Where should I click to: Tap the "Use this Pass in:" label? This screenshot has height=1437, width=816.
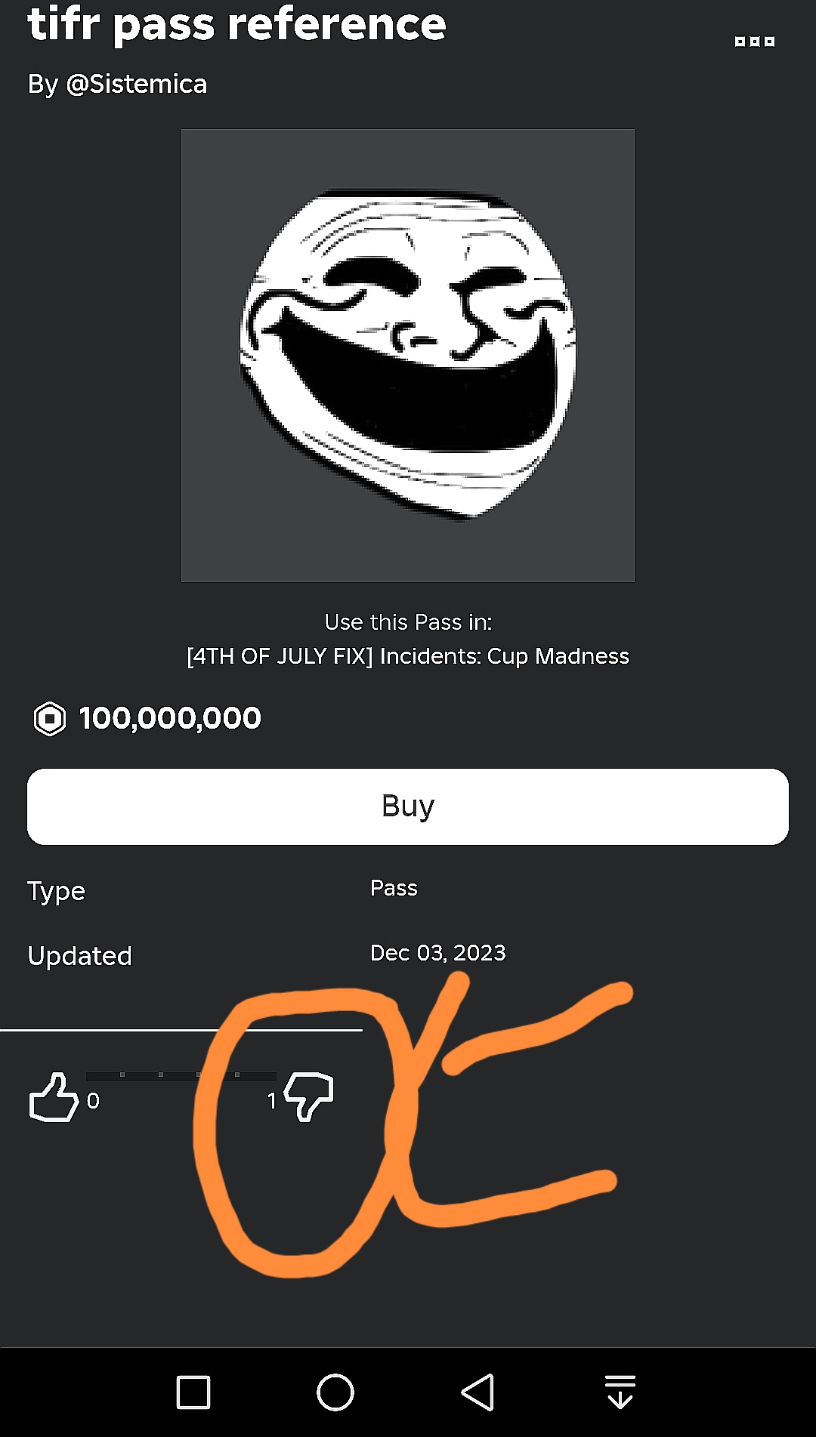(x=408, y=622)
